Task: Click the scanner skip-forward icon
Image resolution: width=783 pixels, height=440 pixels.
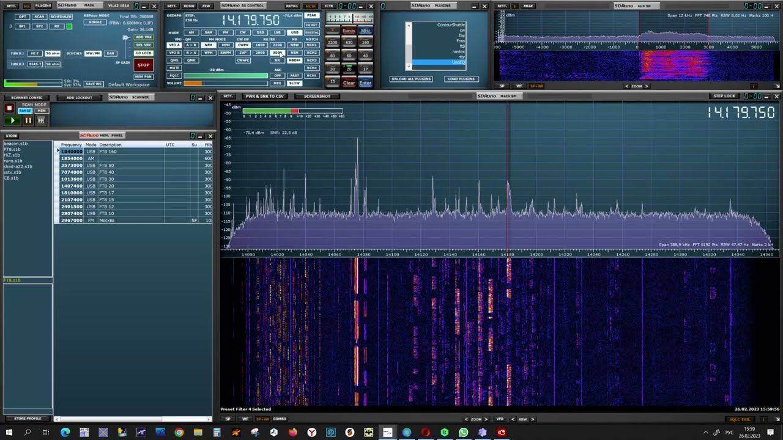Action: click(41, 121)
